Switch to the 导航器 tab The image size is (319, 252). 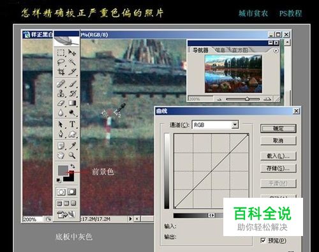[x=200, y=50]
